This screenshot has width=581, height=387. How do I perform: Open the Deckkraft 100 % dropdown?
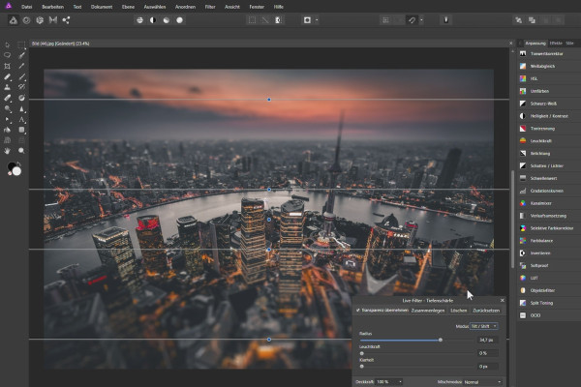(389, 382)
